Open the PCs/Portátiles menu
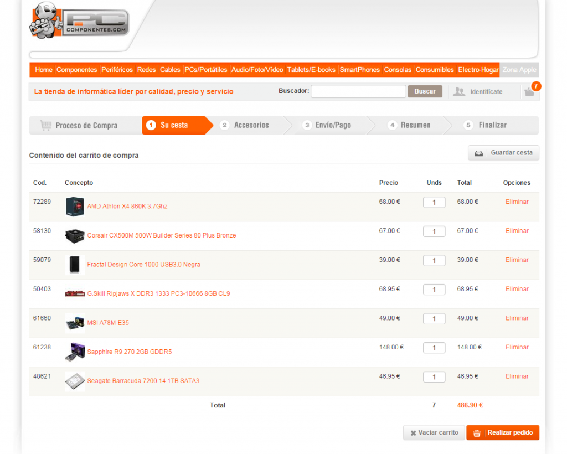Image resolution: width=567 pixels, height=454 pixels. pos(206,70)
